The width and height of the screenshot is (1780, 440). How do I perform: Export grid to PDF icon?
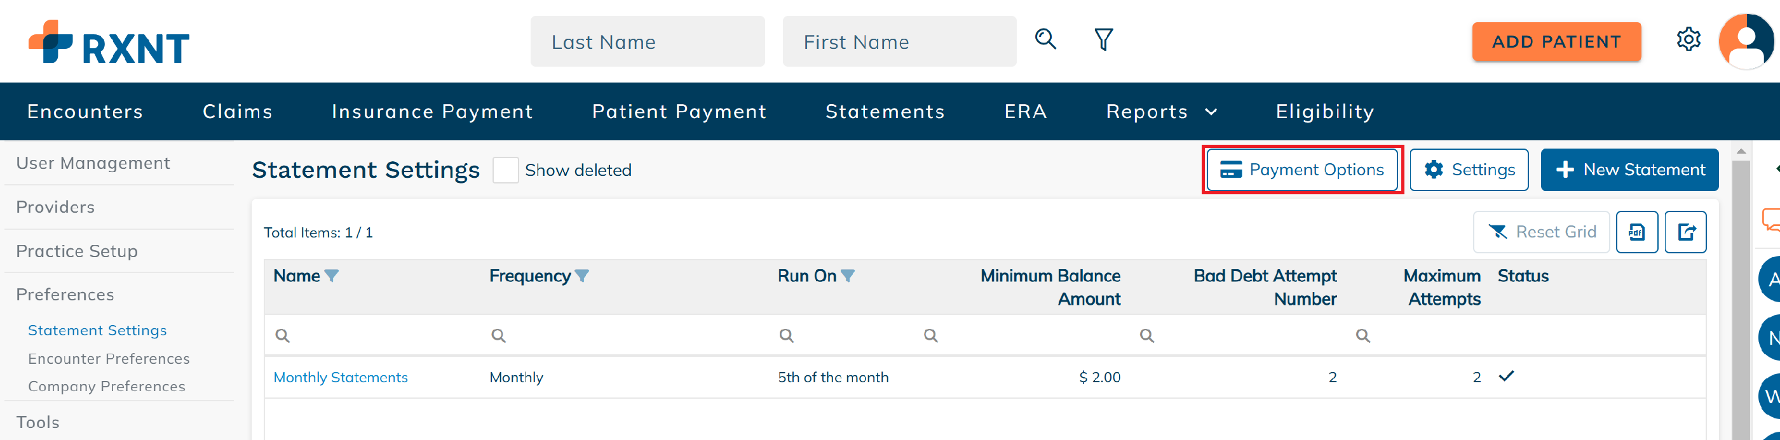coord(1636,232)
